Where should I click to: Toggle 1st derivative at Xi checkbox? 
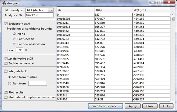tap(6, 59)
